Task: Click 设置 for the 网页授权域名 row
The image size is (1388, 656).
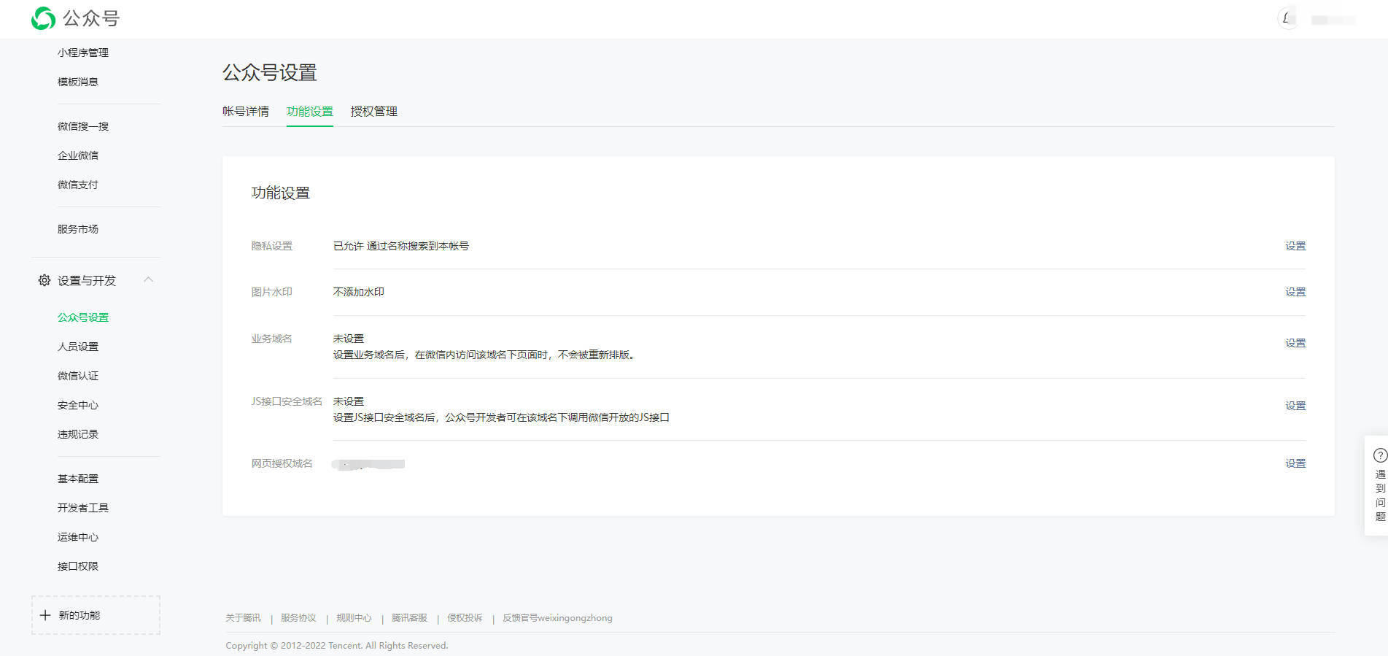Action: coord(1295,463)
